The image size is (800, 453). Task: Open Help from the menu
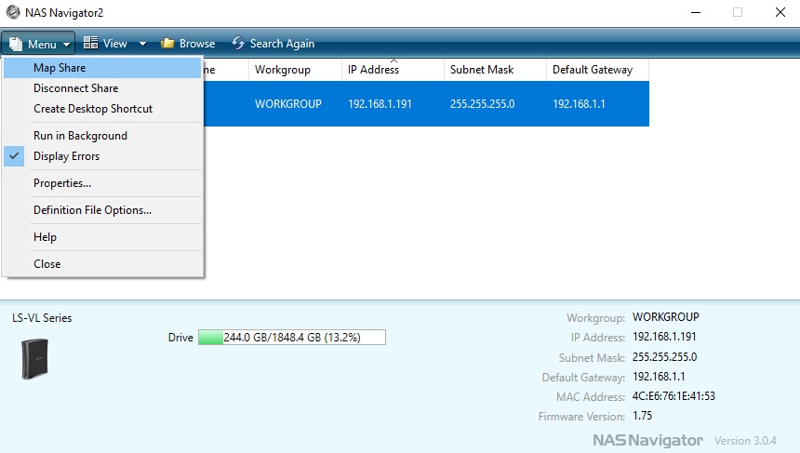pos(102,237)
